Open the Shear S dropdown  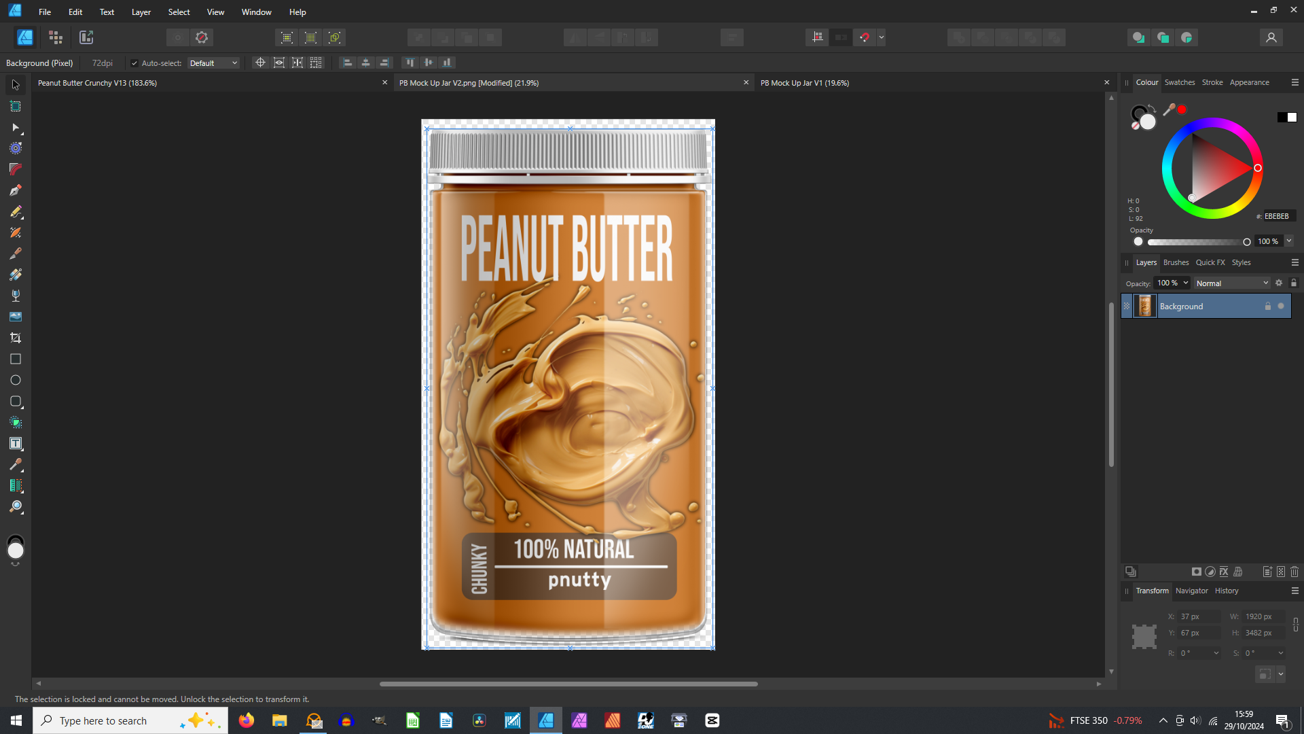(x=1281, y=653)
